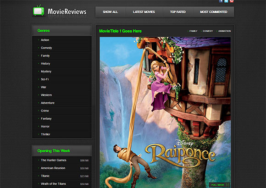This screenshot has width=266, height=188.
Task: Click the $50 Mil value for American Reunion
Action: click(84, 168)
